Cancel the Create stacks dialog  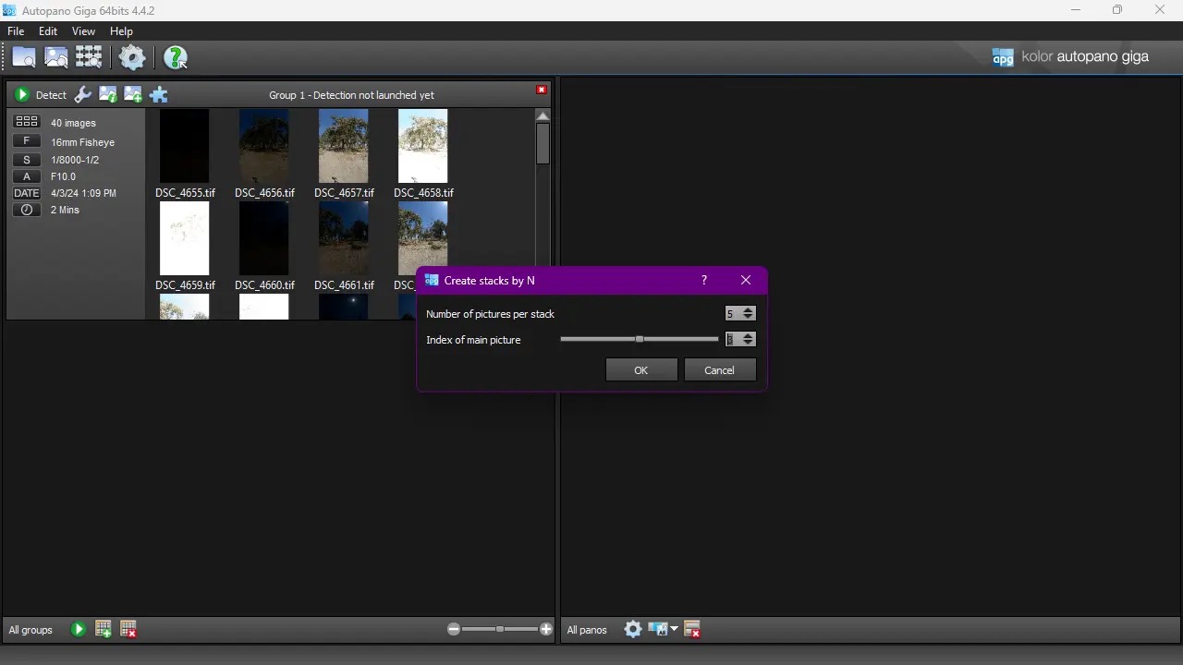point(719,370)
